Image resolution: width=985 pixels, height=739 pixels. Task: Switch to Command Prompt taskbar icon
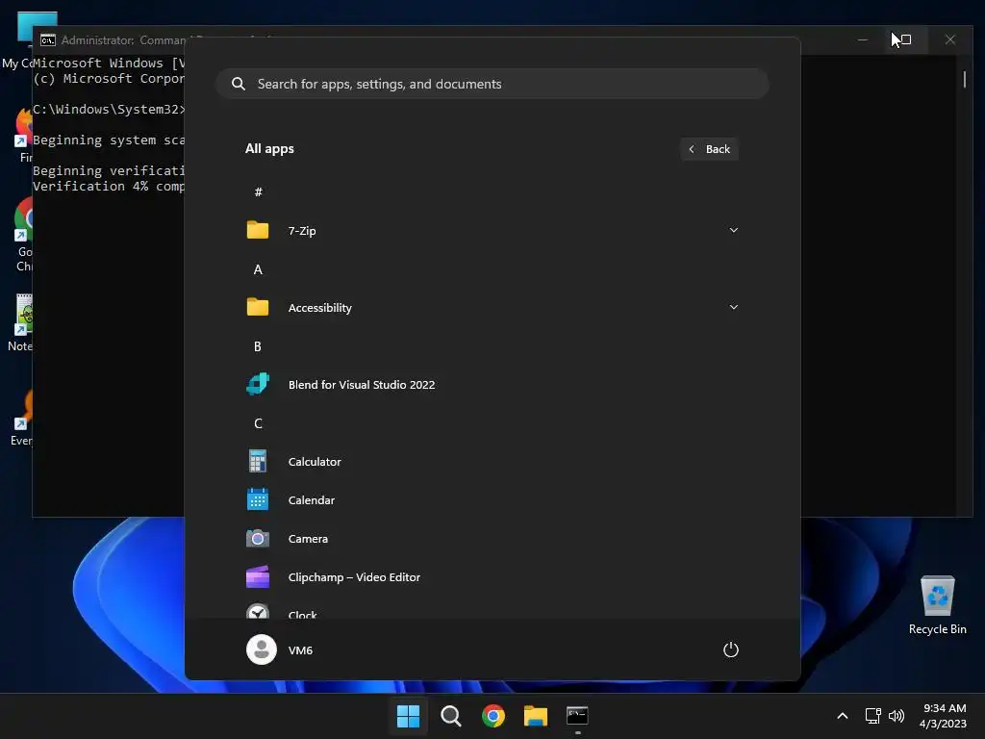pyautogui.click(x=577, y=716)
